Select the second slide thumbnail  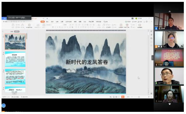15,59
